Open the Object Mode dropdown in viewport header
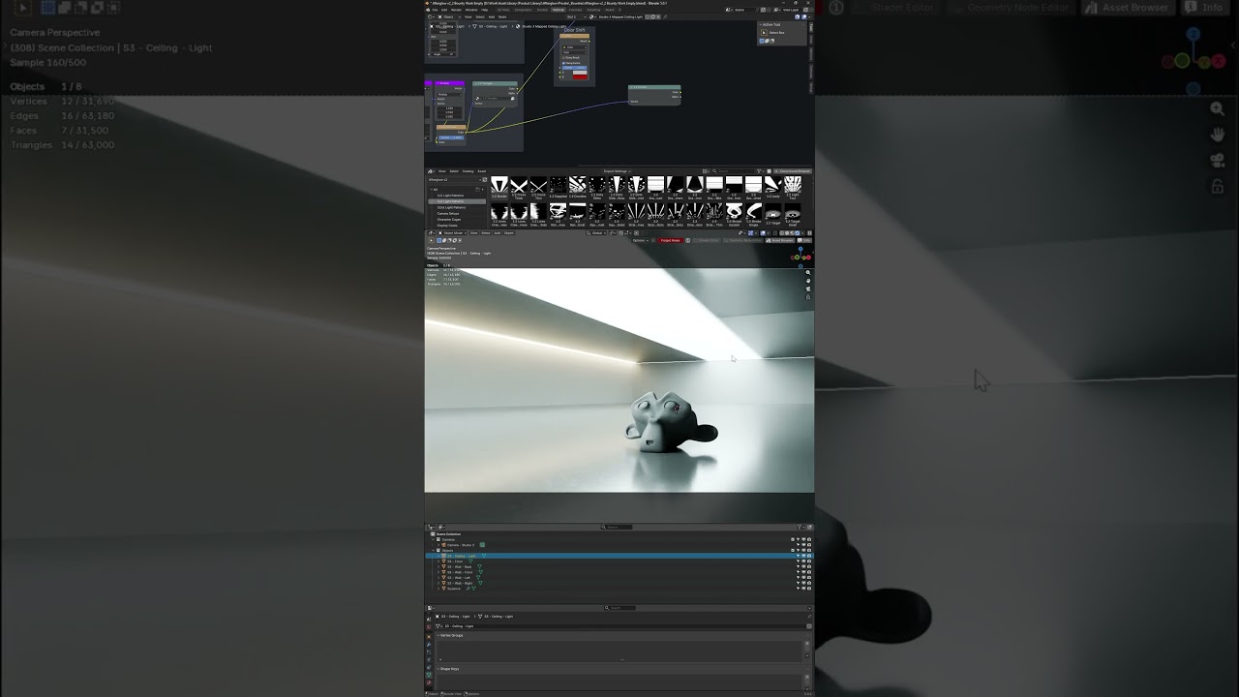This screenshot has height=697, width=1239. (x=451, y=232)
